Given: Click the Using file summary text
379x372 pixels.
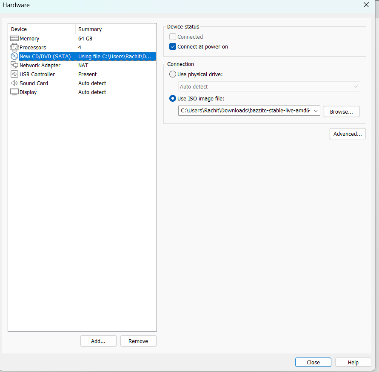Looking at the screenshot, I should [114, 56].
